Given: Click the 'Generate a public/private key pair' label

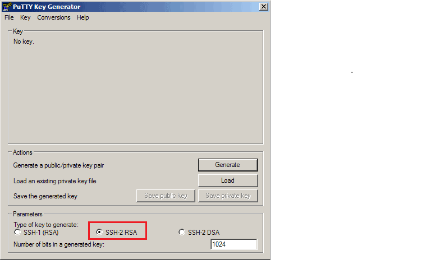Looking at the screenshot, I should (58, 165).
